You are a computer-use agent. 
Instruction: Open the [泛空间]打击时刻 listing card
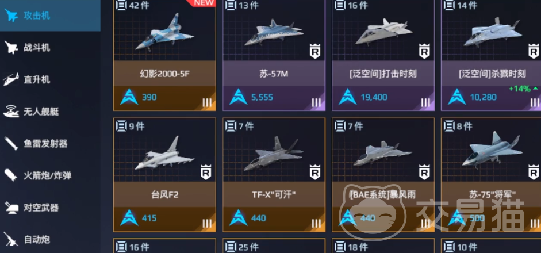(x=383, y=55)
